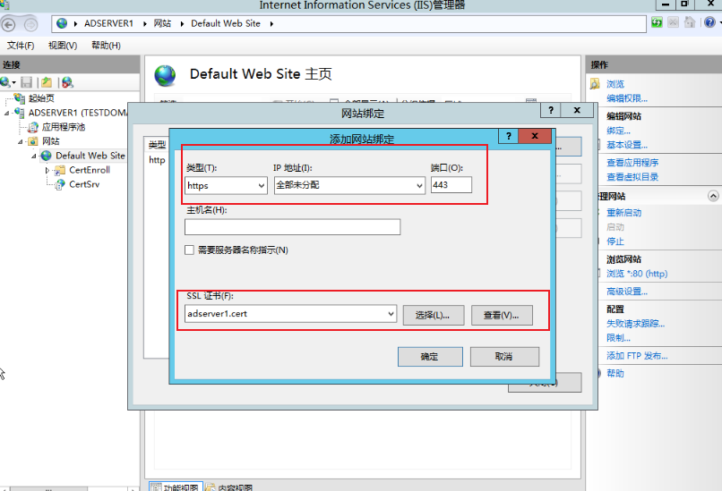Click the CertSrv application icon in tree
This screenshot has width=722, height=491.
[x=60, y=184]
